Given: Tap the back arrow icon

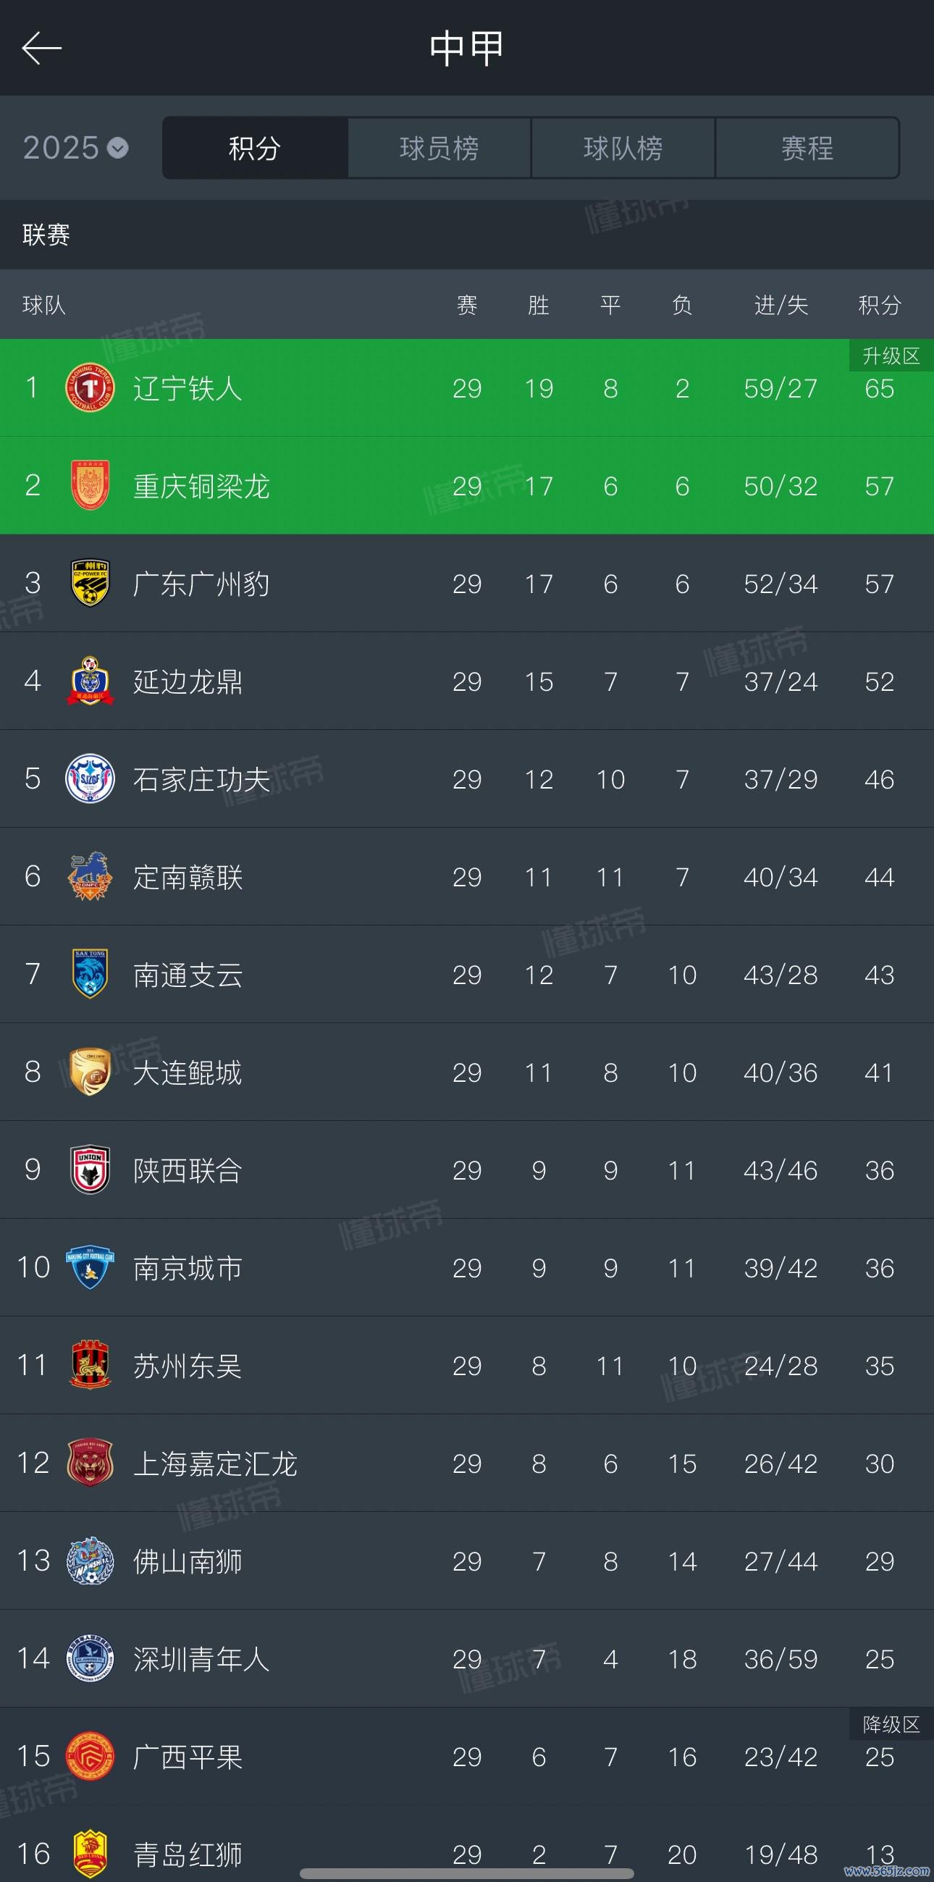Looking at the screenshot, I should [x=41, y=49].
